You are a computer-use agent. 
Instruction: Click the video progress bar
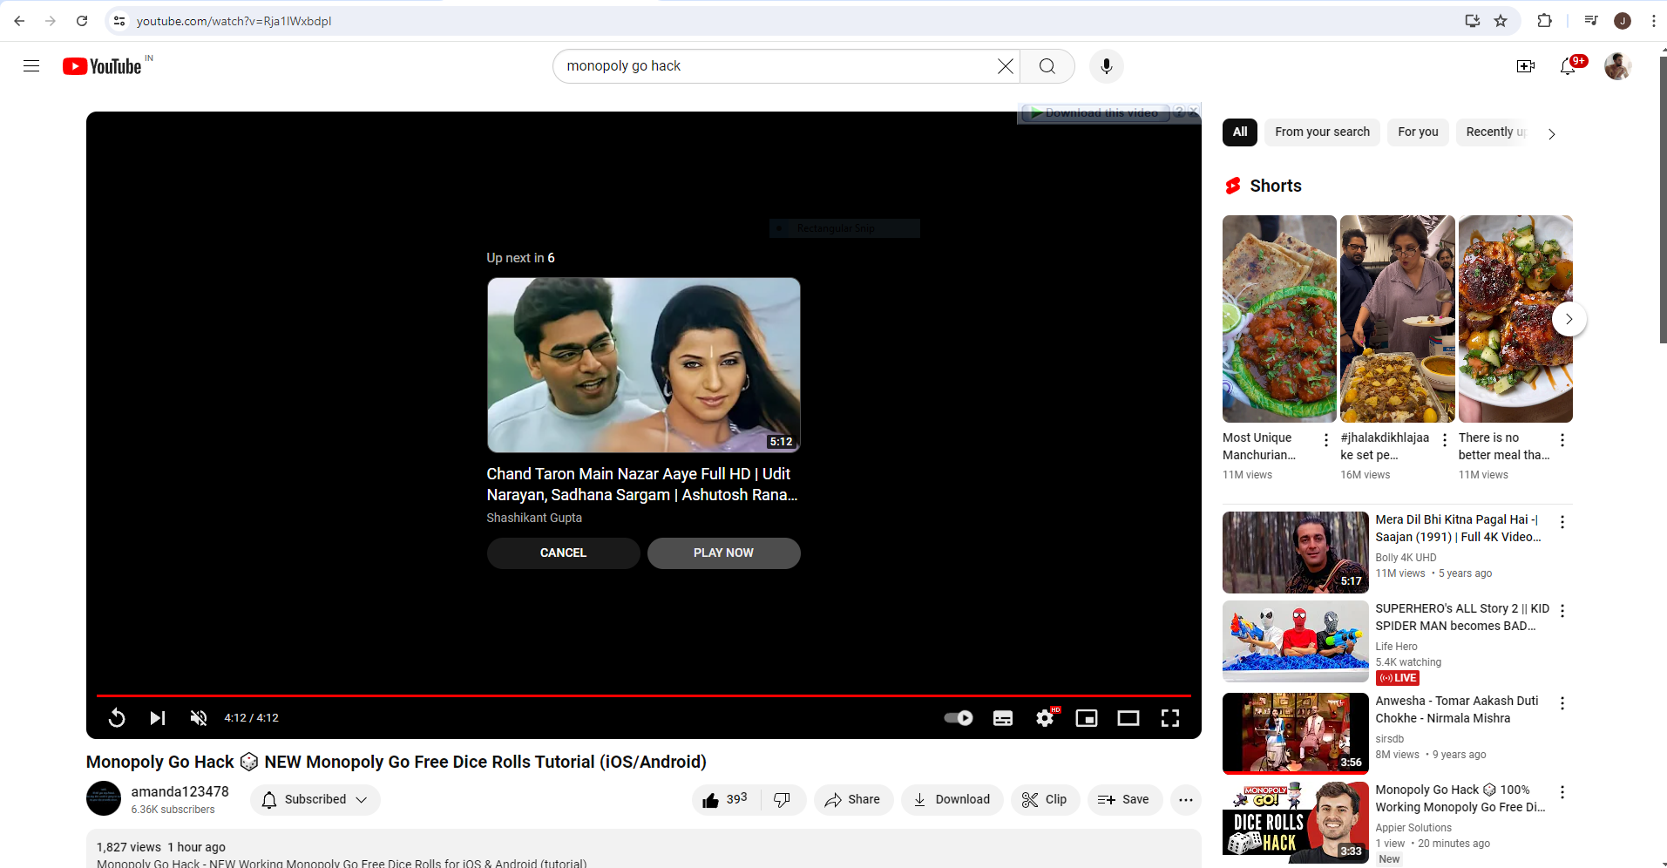click(x=644, y=695)
